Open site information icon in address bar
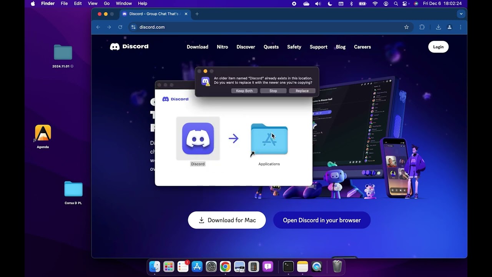Viewport: 492px width, 277px height. point(133,27)
